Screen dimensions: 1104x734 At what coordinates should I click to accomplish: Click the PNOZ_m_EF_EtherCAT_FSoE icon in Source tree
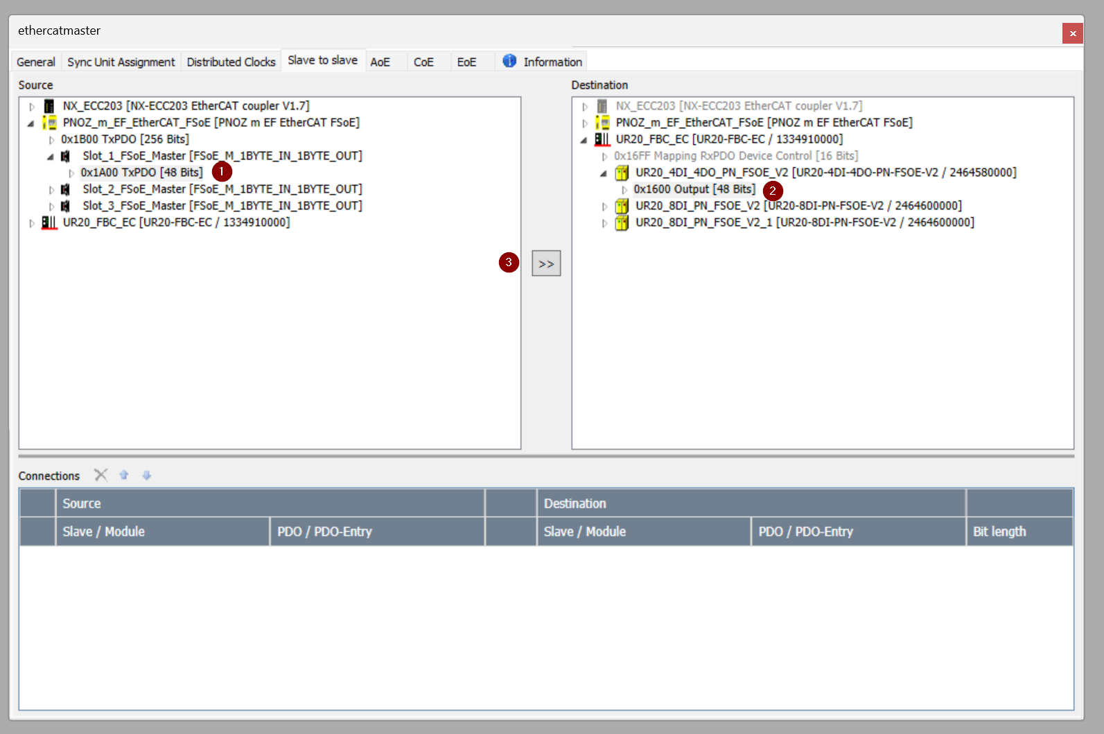49,123
